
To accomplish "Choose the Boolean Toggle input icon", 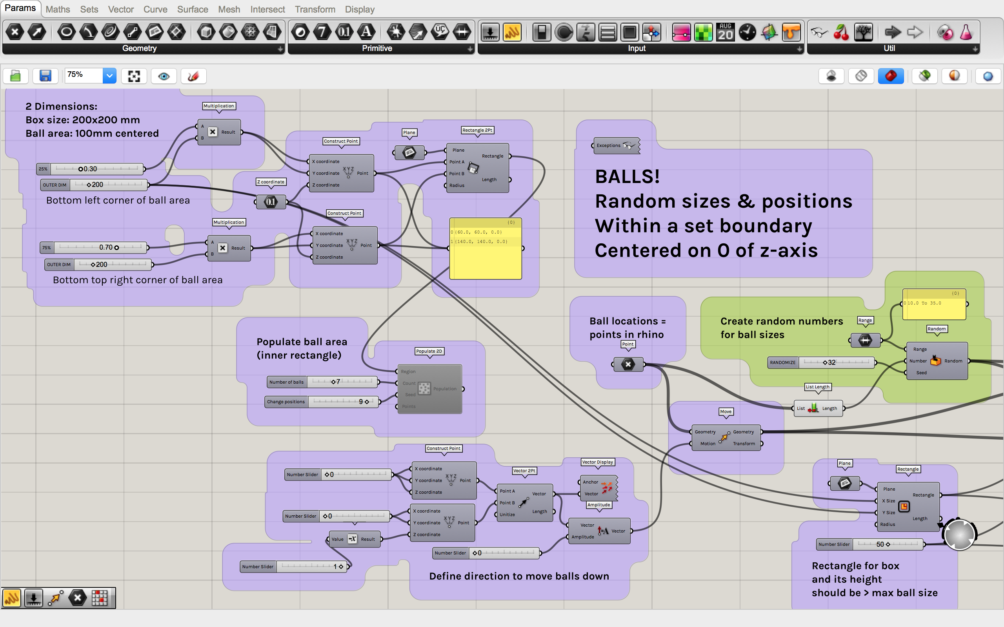I will [x=542, y=32].
